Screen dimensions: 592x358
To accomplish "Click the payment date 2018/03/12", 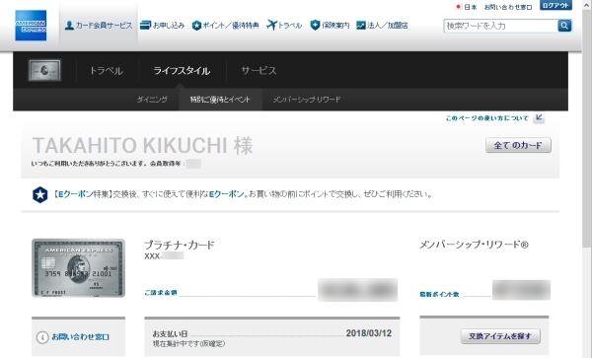I will point(368,333).
